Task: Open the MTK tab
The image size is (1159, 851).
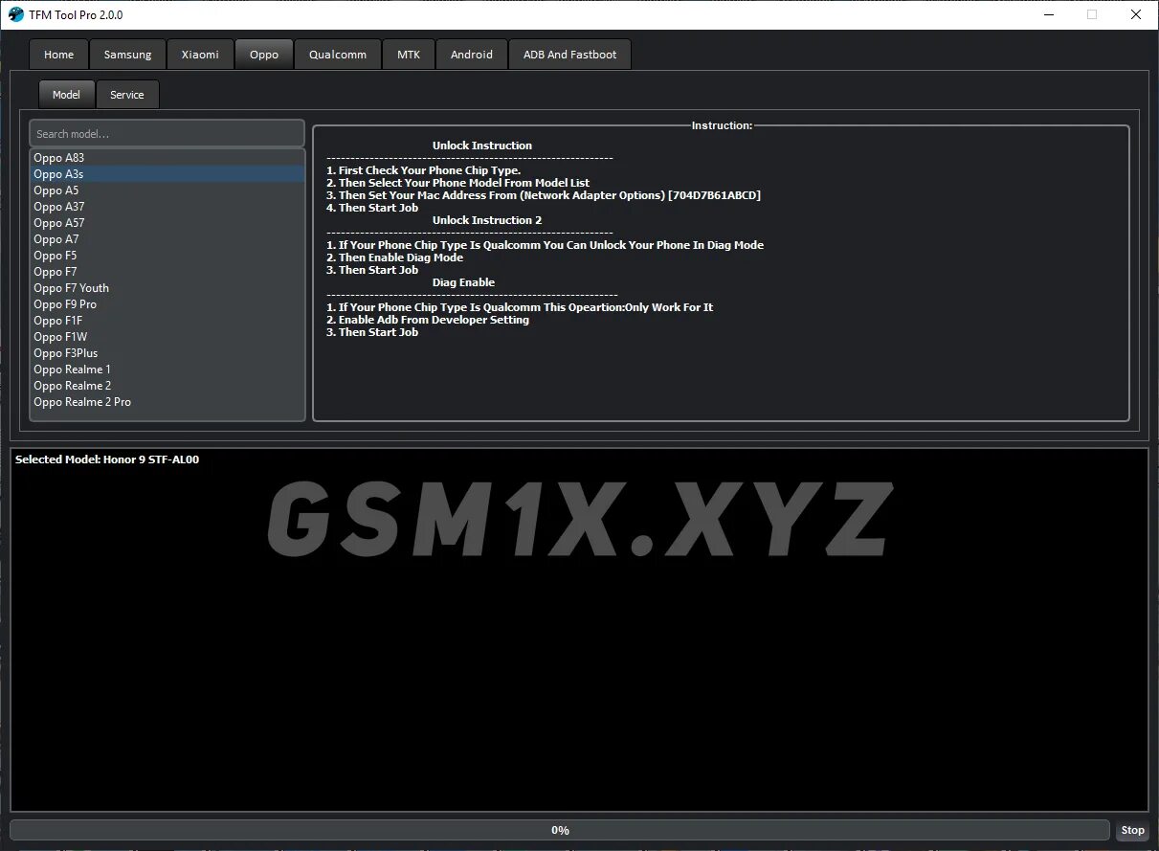Action: coord(409,55)
